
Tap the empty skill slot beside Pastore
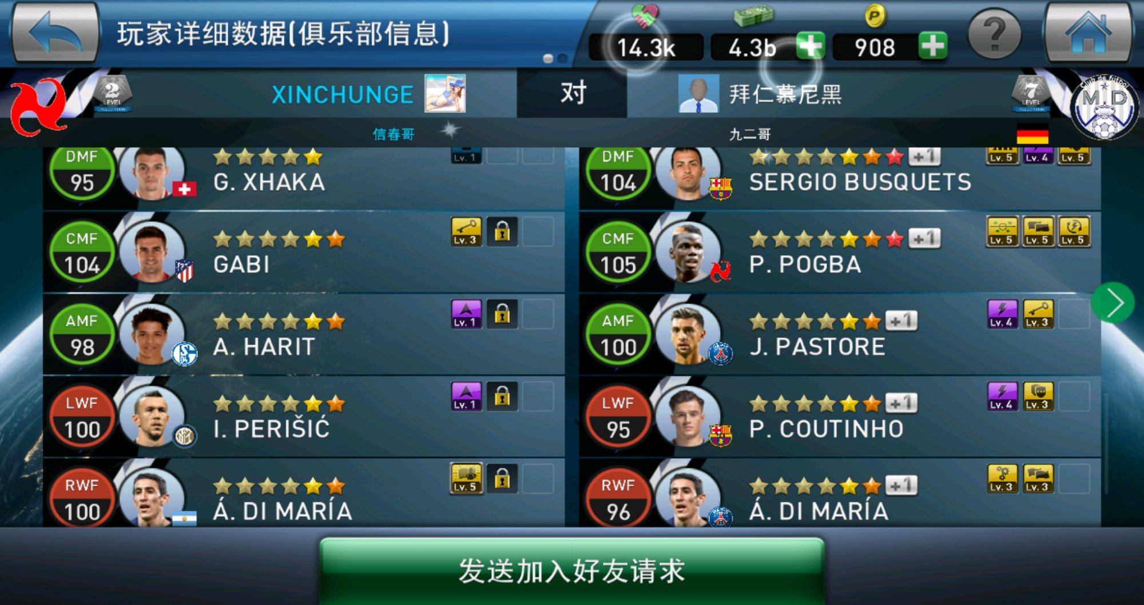(x=1074, y=314)
